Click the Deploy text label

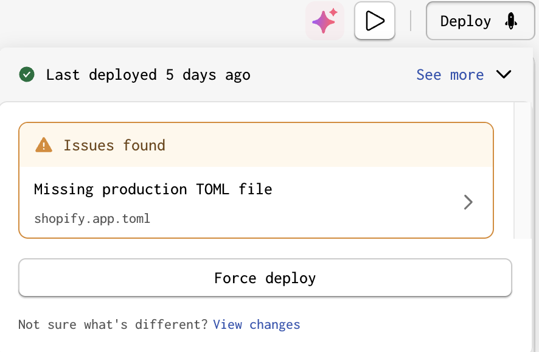tap(465, 21)
